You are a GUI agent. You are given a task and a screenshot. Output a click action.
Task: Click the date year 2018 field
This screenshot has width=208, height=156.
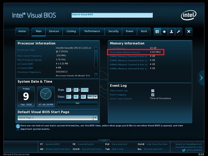tap(84, 90)
